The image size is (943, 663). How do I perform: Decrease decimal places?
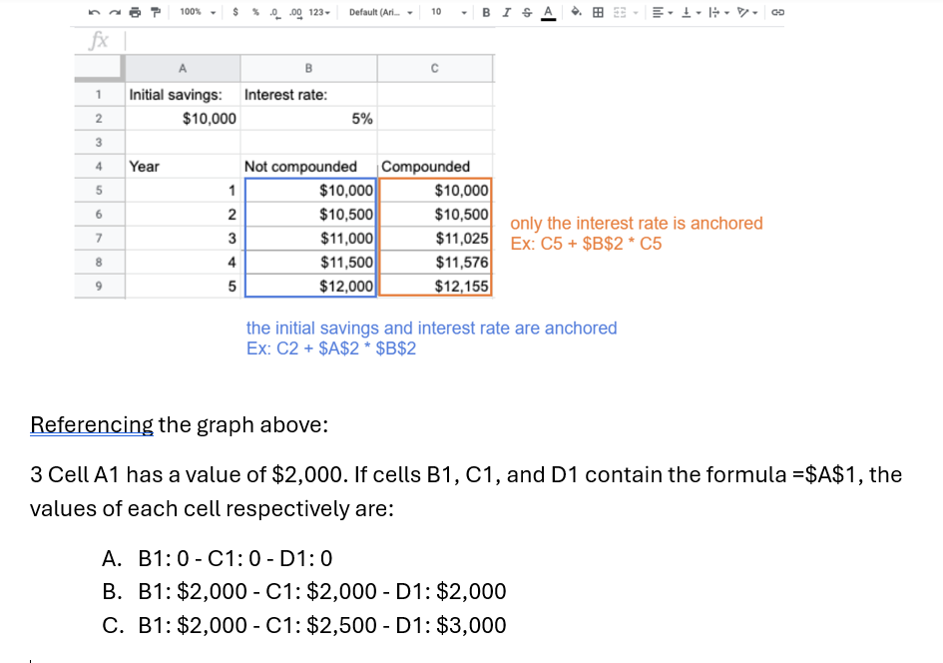[274, 14]
